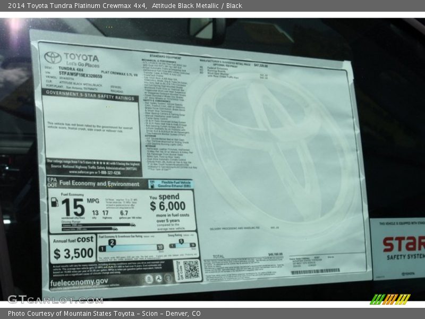
Task: Click the www.safercar.gov text
Action: point(95,172)
